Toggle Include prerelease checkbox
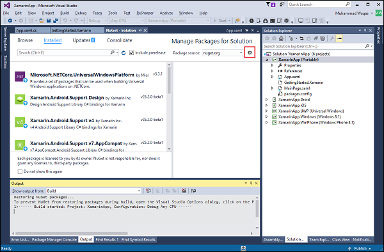 pyautogui.click(x=131, y=53)
